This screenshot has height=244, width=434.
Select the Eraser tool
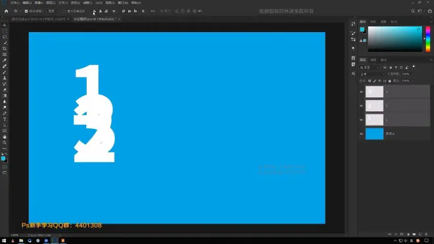click(x=5, y=90)
